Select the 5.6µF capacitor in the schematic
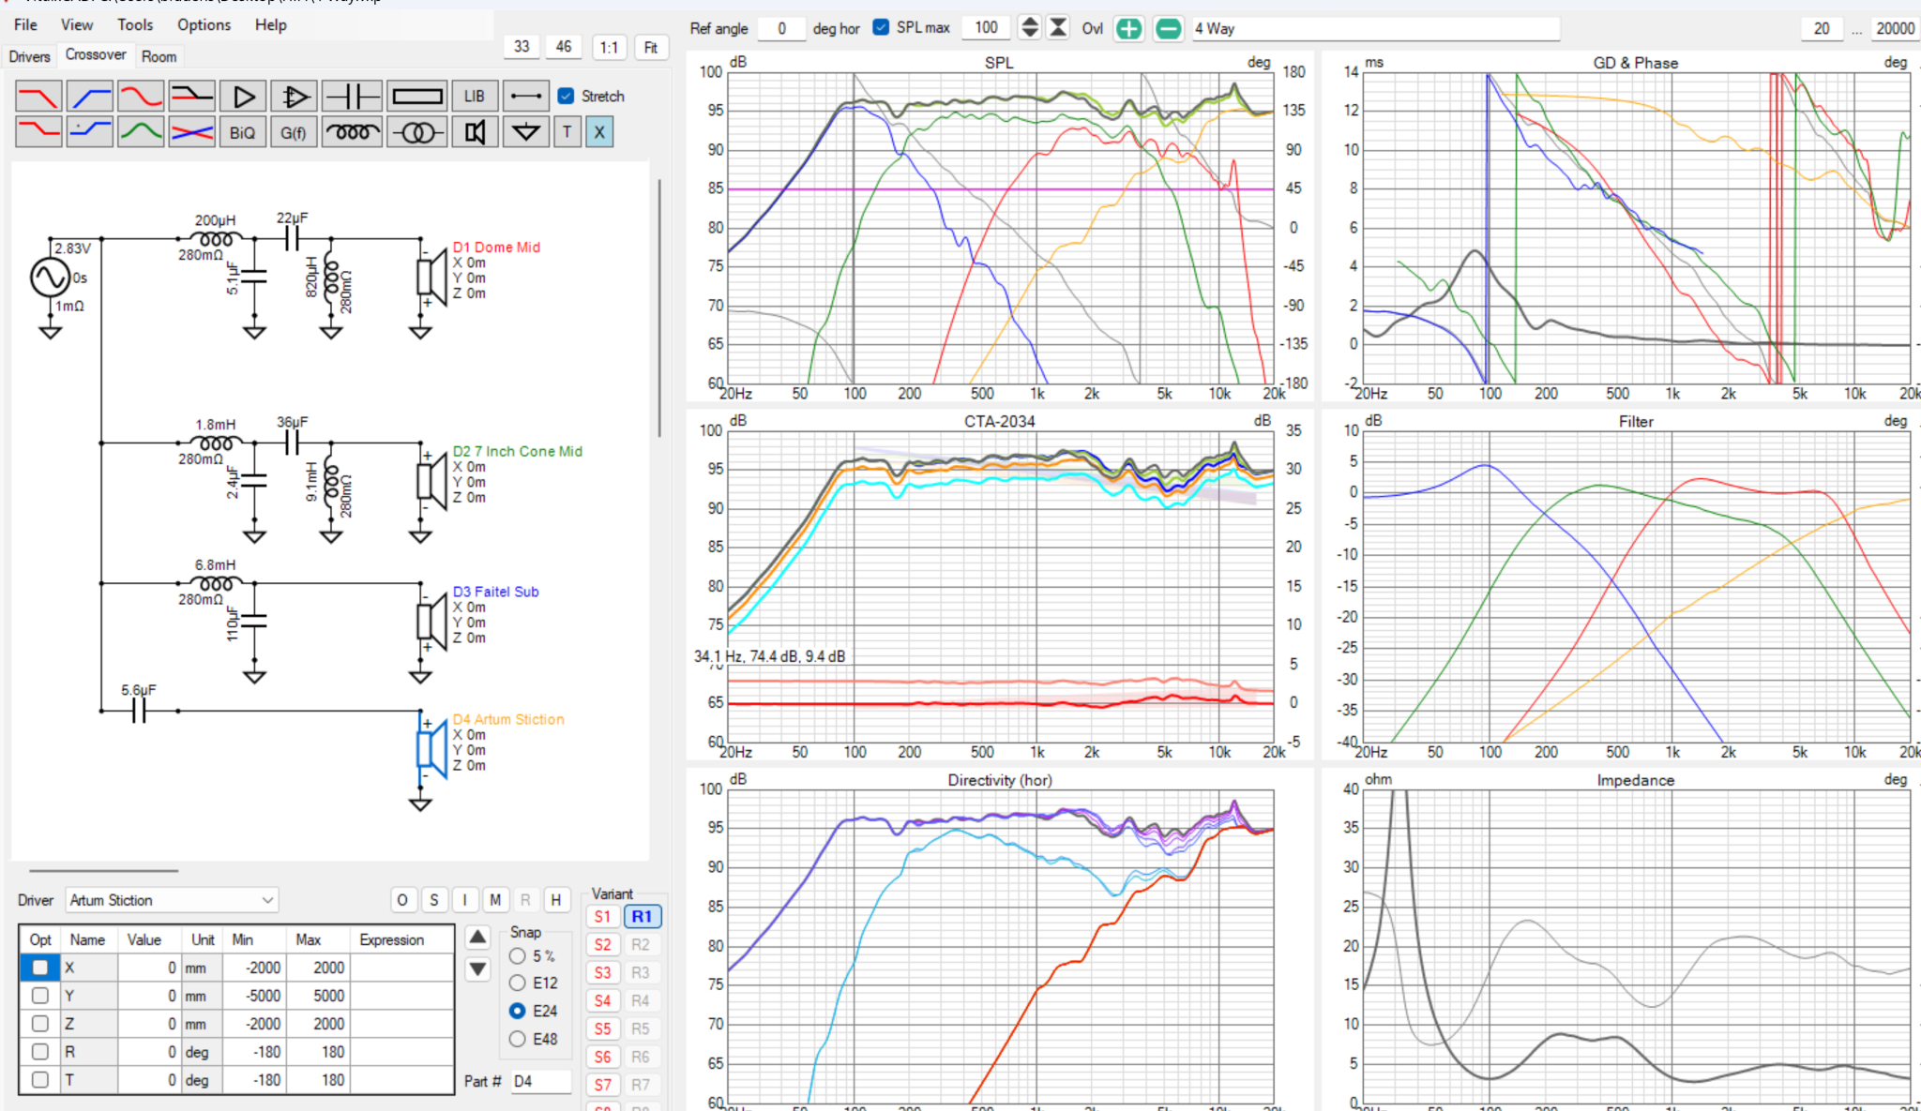This screenshot has height=1111, width=1921. click(139, 711)
